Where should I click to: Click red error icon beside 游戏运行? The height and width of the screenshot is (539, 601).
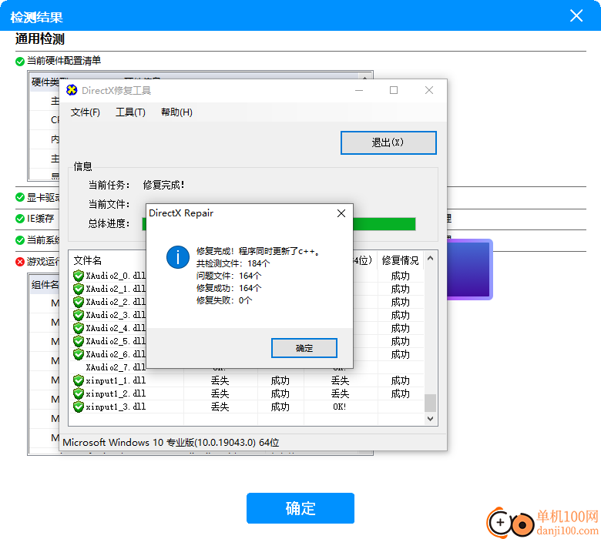pyautogui.click(x=20, y=262)
